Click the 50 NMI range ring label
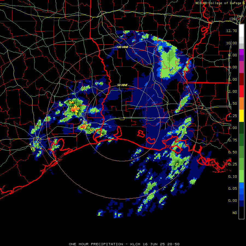246x246 pixels. pos(122,85)
